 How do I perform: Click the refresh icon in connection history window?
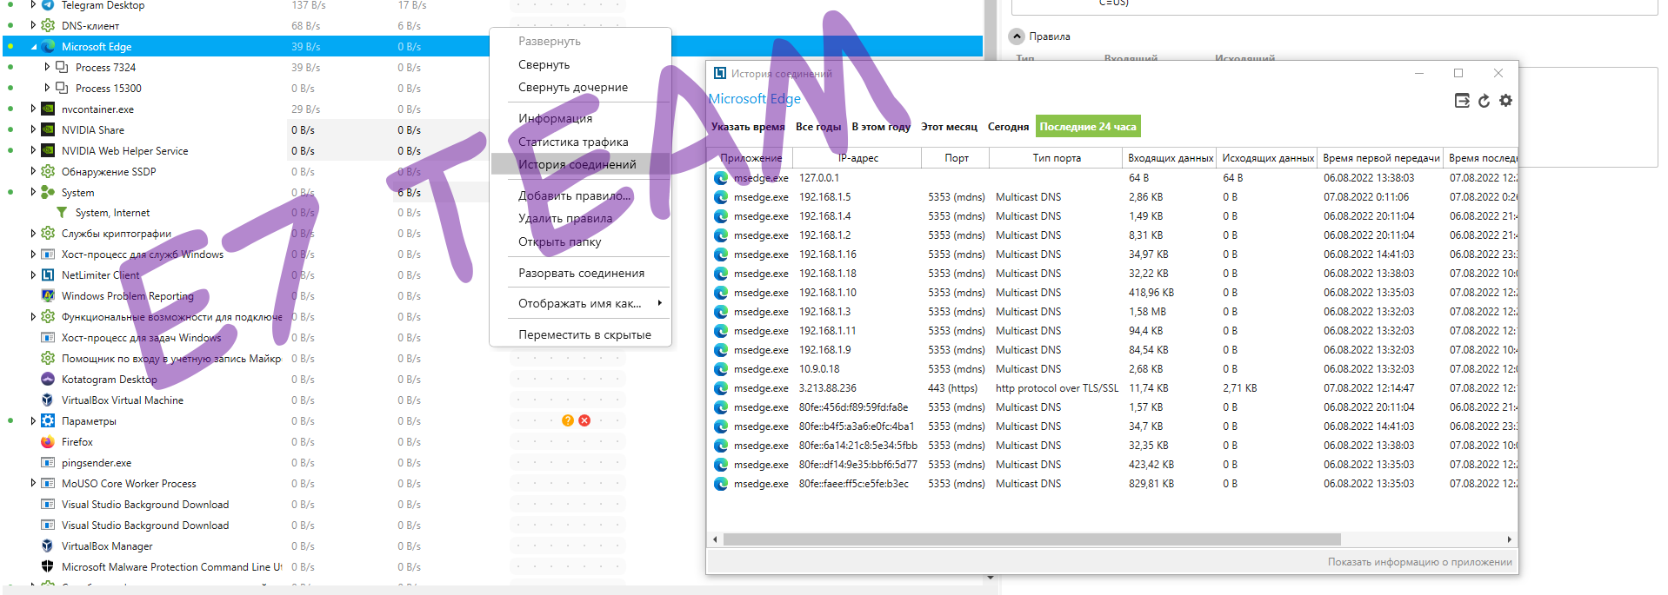click(1484, 101)
